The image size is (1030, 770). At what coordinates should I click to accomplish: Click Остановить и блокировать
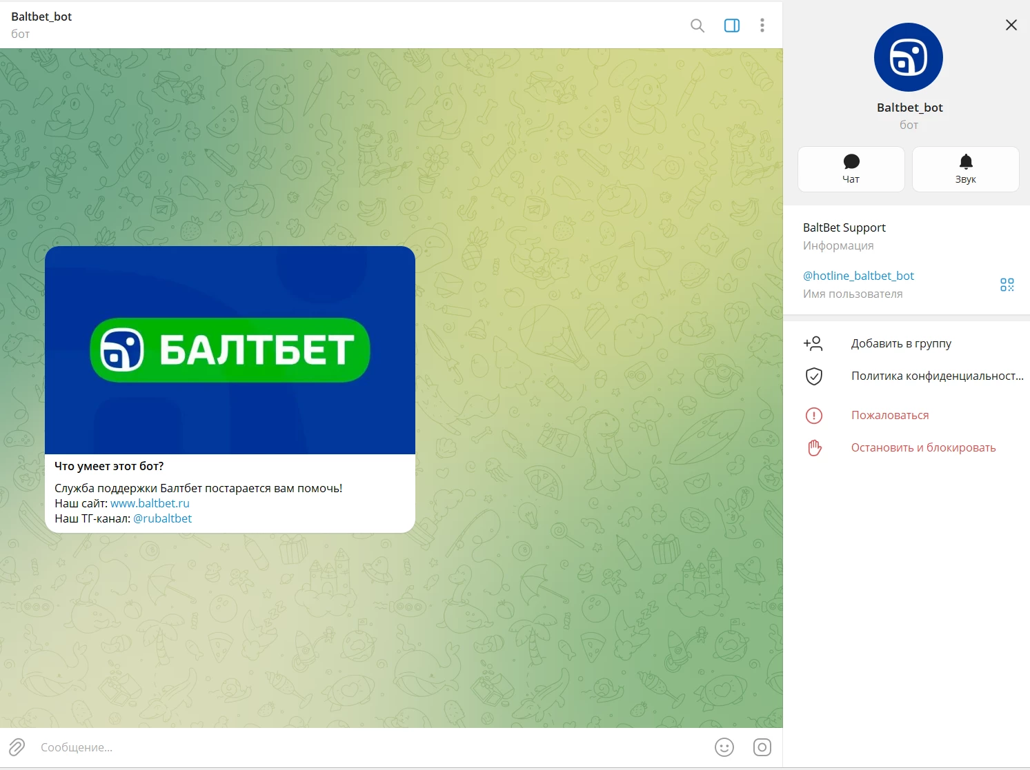(907, 447)
